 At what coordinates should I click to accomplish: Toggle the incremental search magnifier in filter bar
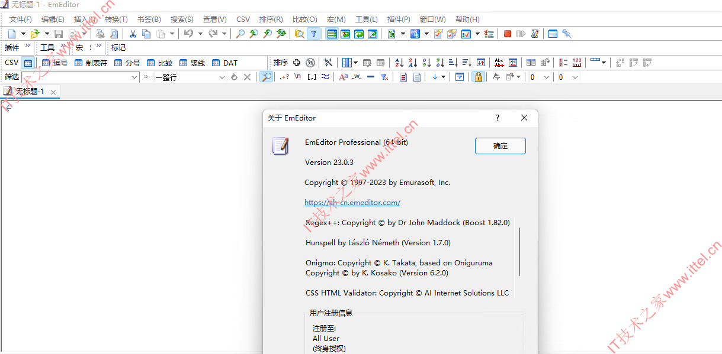[267, 77]
